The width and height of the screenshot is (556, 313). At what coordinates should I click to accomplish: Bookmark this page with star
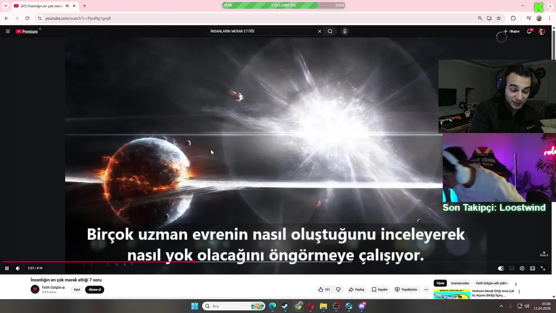tap(499, 18)
